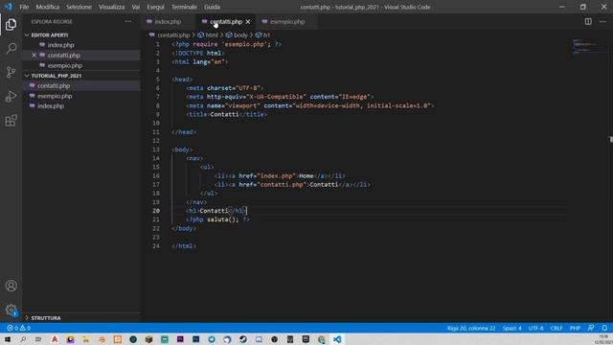Click the Riga 20, colonna 22 status item

click(x=471, y=328)
